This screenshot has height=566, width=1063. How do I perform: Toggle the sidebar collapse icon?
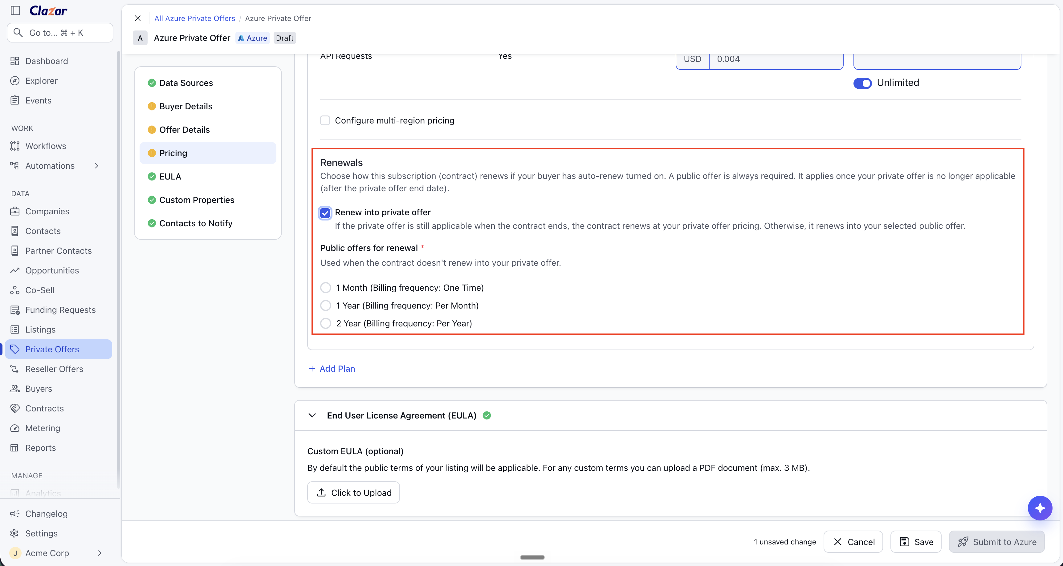(15, 11)
